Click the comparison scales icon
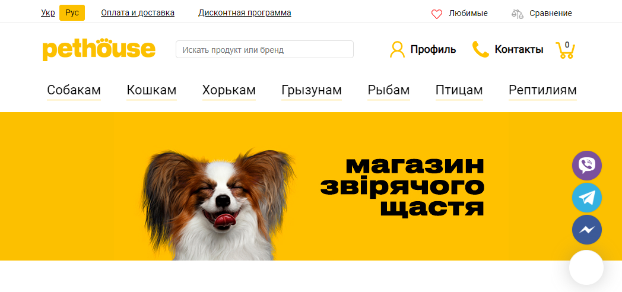The image size is (622, 292). (x=518, y=14)
